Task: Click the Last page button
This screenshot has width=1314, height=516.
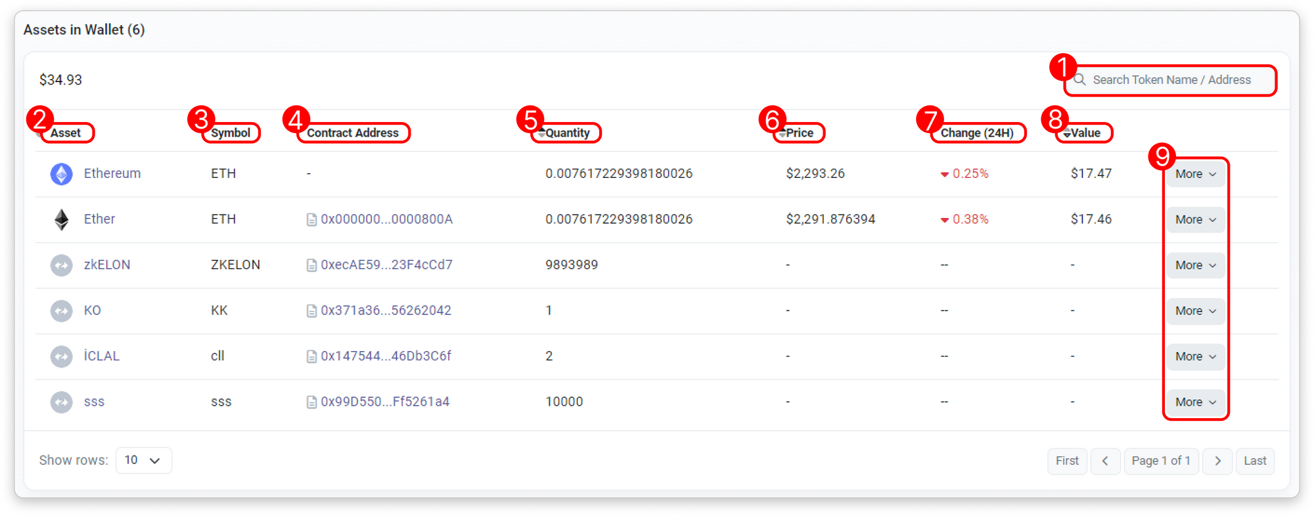Action: click(1255, 461)
